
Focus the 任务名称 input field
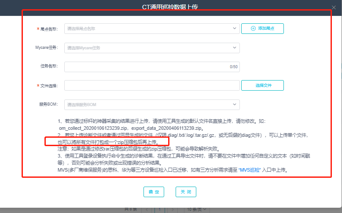[x=152, y=67]
